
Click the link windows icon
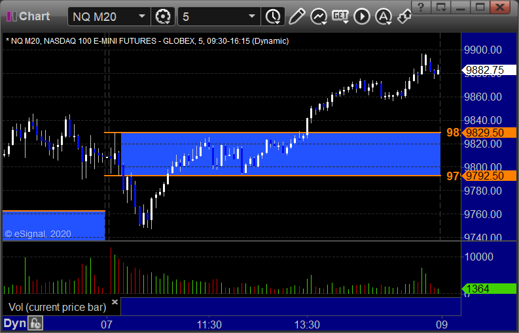[404, 16]
